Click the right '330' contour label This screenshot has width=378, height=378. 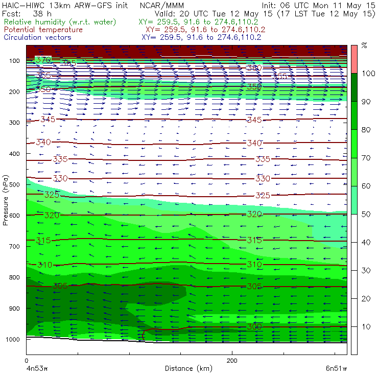click(x=263, y=178)
